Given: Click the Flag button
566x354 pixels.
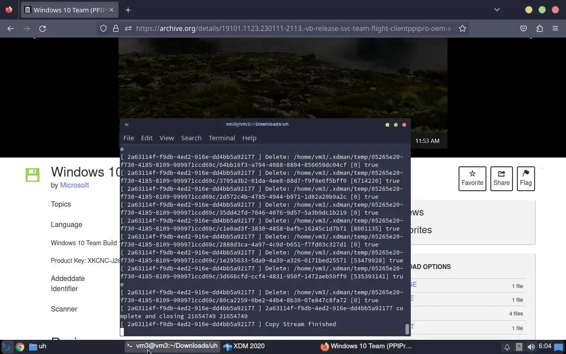Looking at the screenshot, I should point(526,179).
